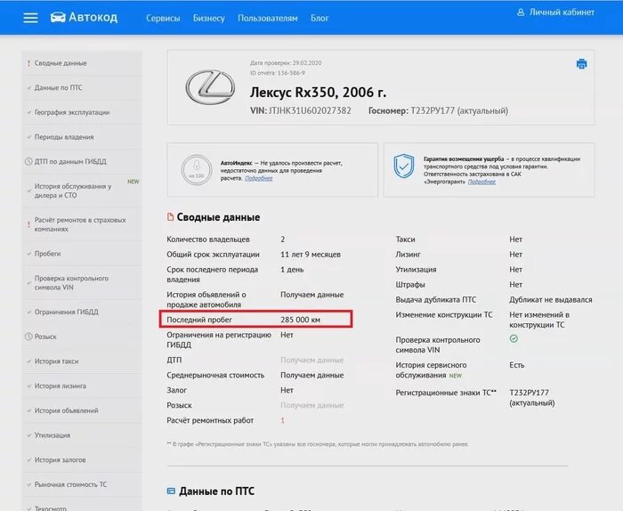Select Сводные данные in sidebar
This screenshot has height=511, width=623.
[82, 63]
